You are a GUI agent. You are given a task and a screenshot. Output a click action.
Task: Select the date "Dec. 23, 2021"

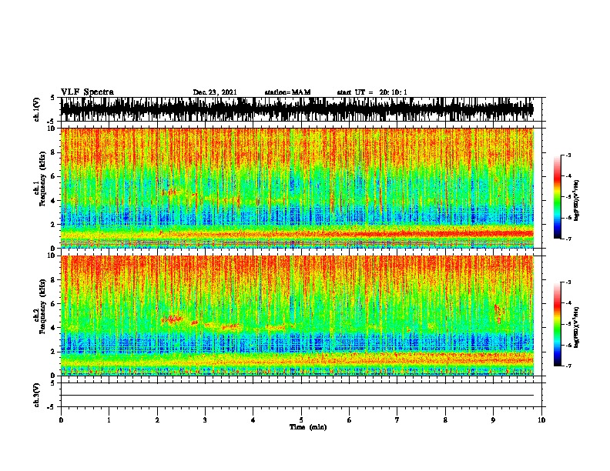[x=215, y=92]
